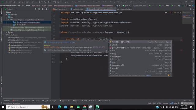This screenshot has width=196, height=110.
Task: Hide the Project tool window
Action: point(50,9)
